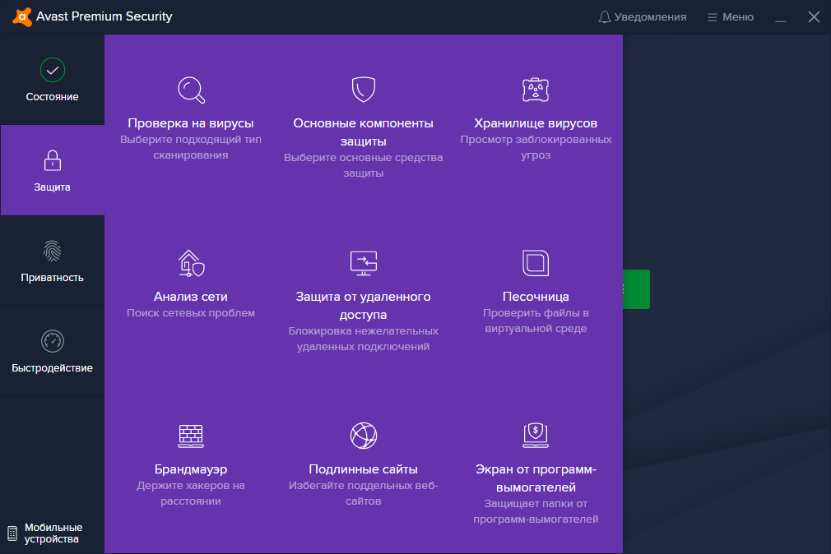
Task: Click 'Избегайте поддельных веб-сайтов' text
Action: tap(364, 493)
